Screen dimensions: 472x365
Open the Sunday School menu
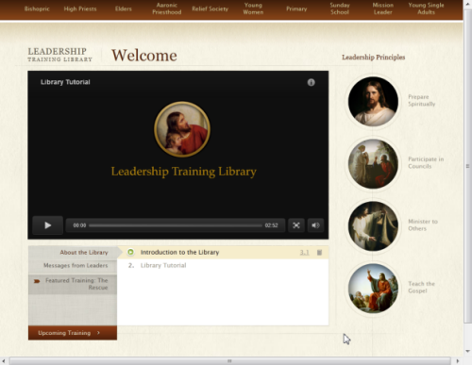pos(340,8)
